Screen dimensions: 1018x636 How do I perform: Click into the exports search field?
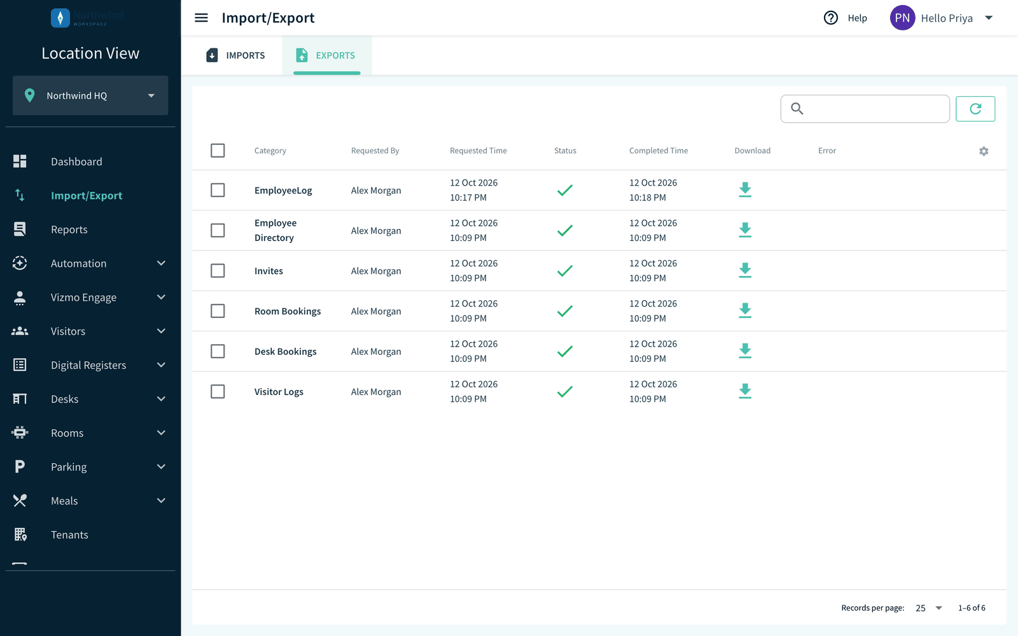[x=865, y=109]
